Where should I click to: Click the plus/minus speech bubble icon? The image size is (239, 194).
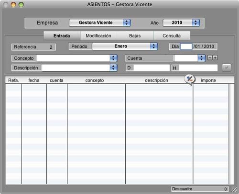point(190,80)
